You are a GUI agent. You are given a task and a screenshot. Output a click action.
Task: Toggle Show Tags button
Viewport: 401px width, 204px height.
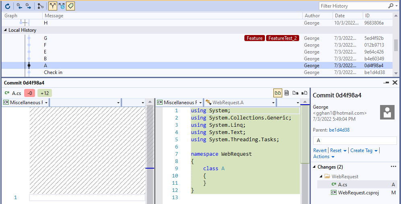70,6
